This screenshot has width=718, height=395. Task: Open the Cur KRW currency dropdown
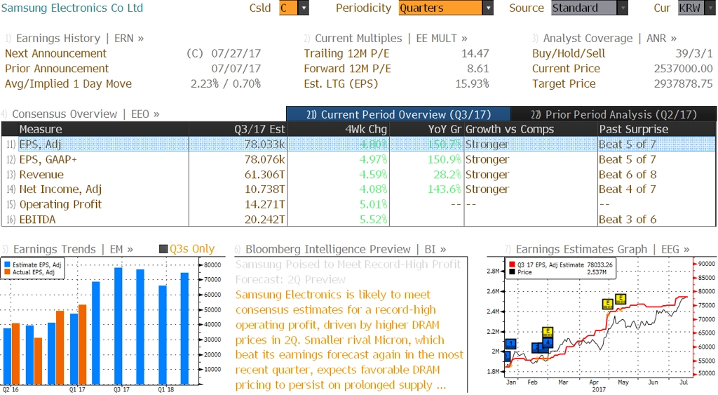(696, 8)
